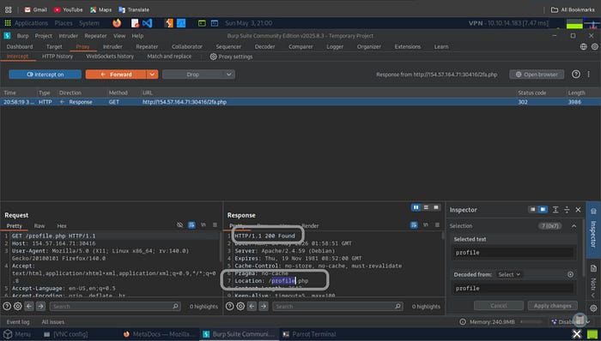The height and width of the screenshot is (341, 601).
Task: Toggle non-printable \n characters in Request
Action: [x=203, y=224]
